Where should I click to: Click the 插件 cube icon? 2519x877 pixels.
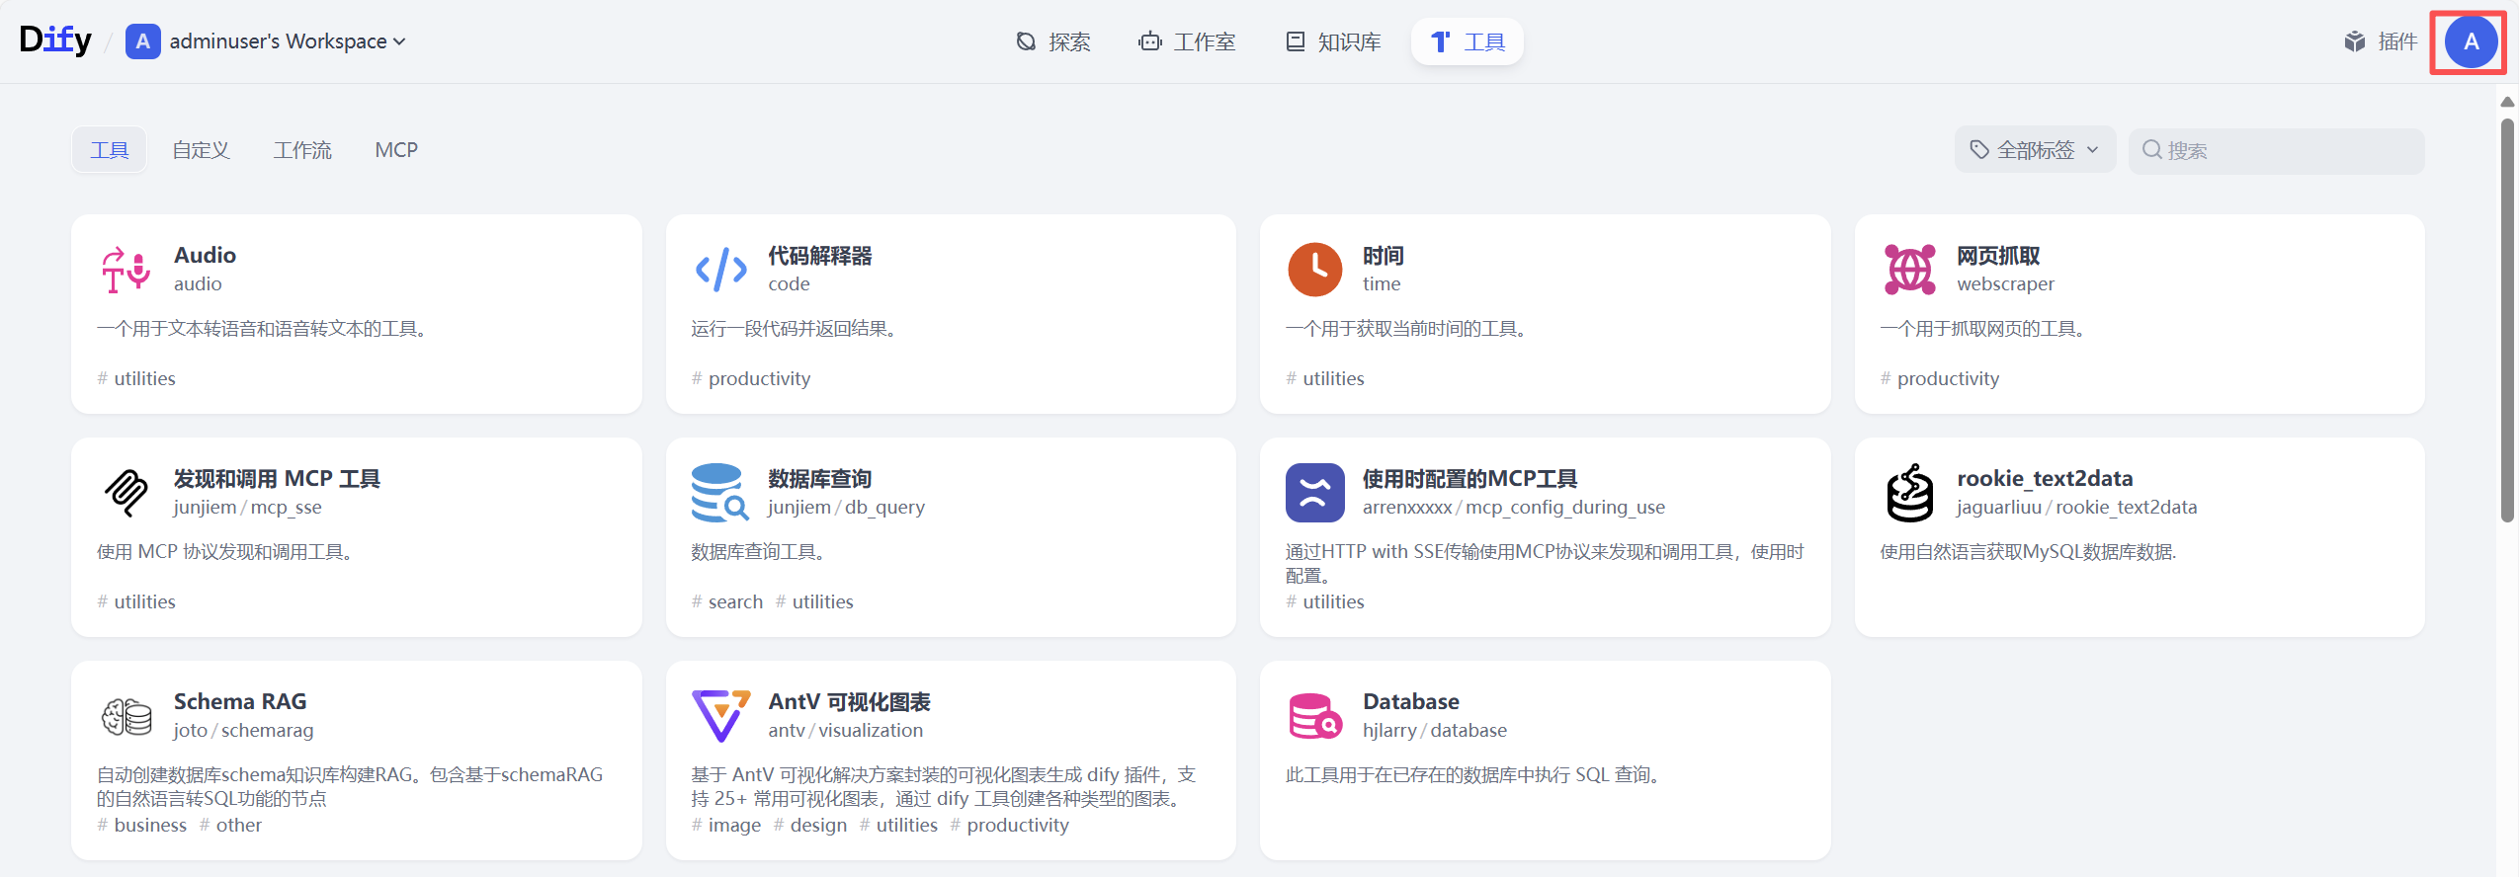point(2355,41)
